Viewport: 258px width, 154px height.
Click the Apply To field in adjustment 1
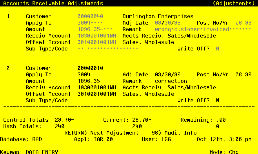coord(90,23)
